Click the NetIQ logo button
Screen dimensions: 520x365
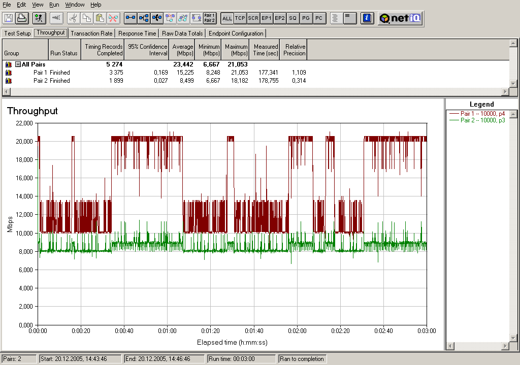coord(401,18)
